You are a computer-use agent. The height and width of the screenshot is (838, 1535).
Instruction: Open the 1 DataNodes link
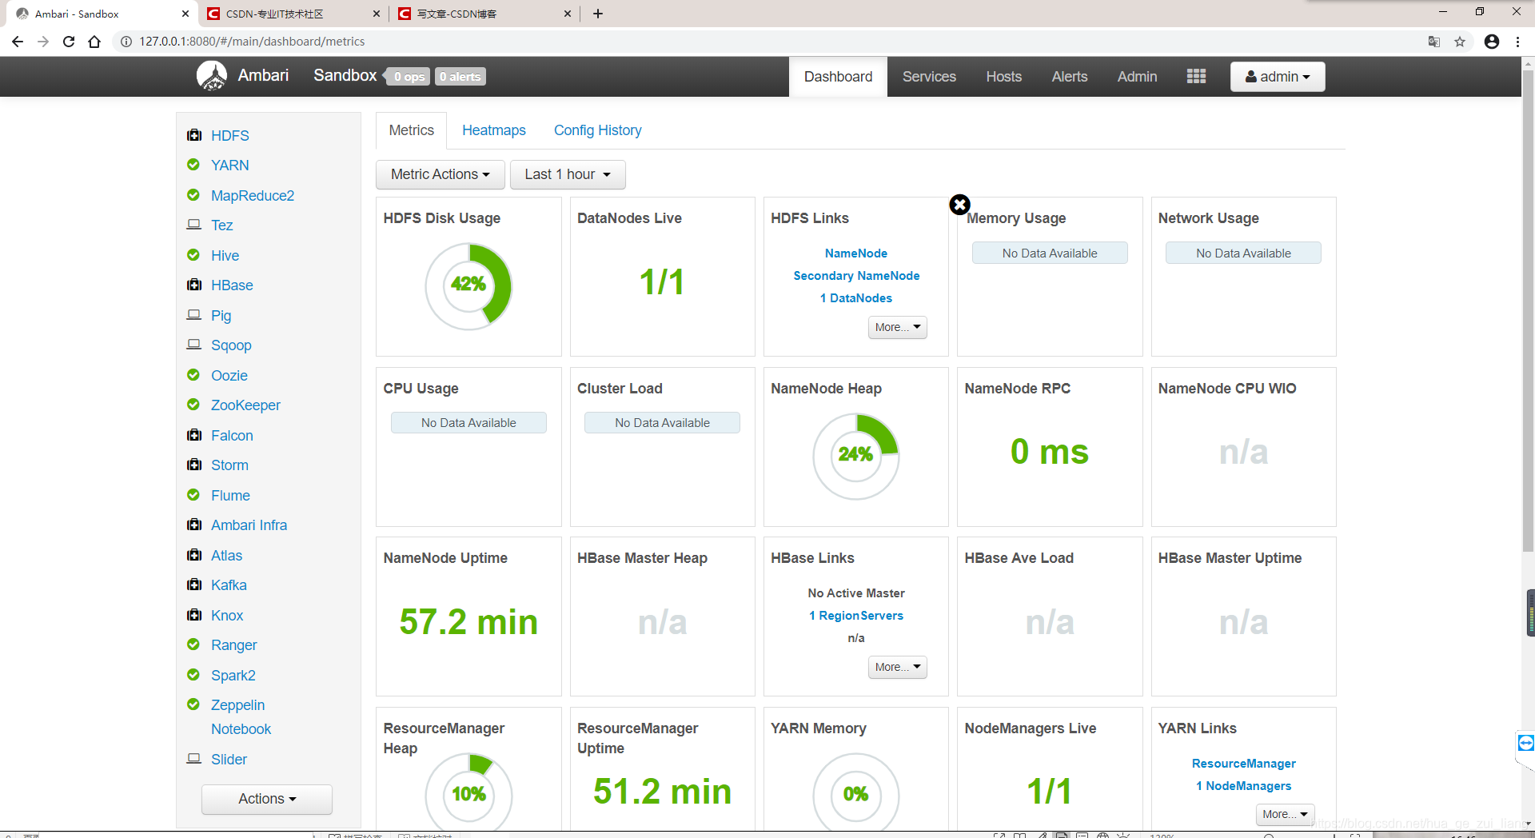[x=856, y=298]
